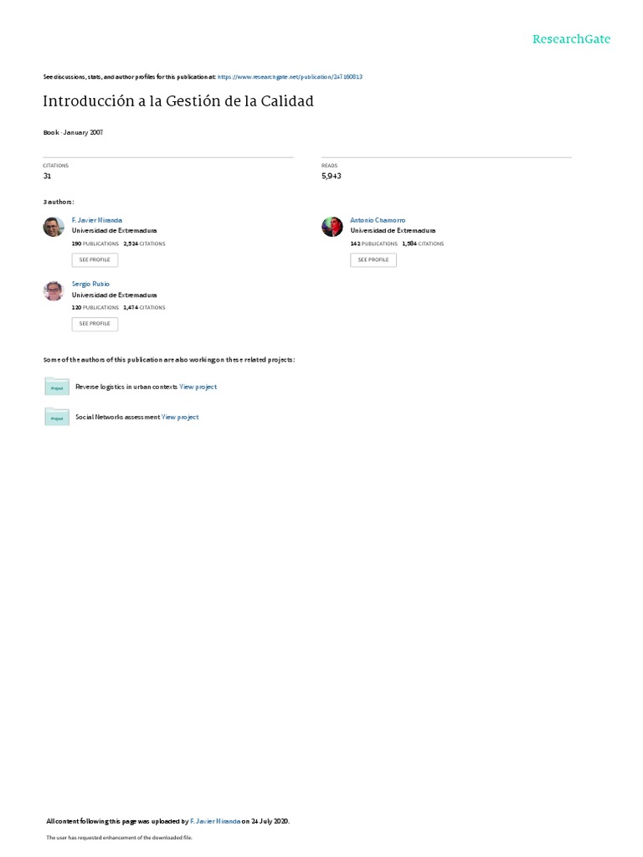Open Antonio Chamorro's profile photo
The image size is (643, 857).
coord(332,226)
